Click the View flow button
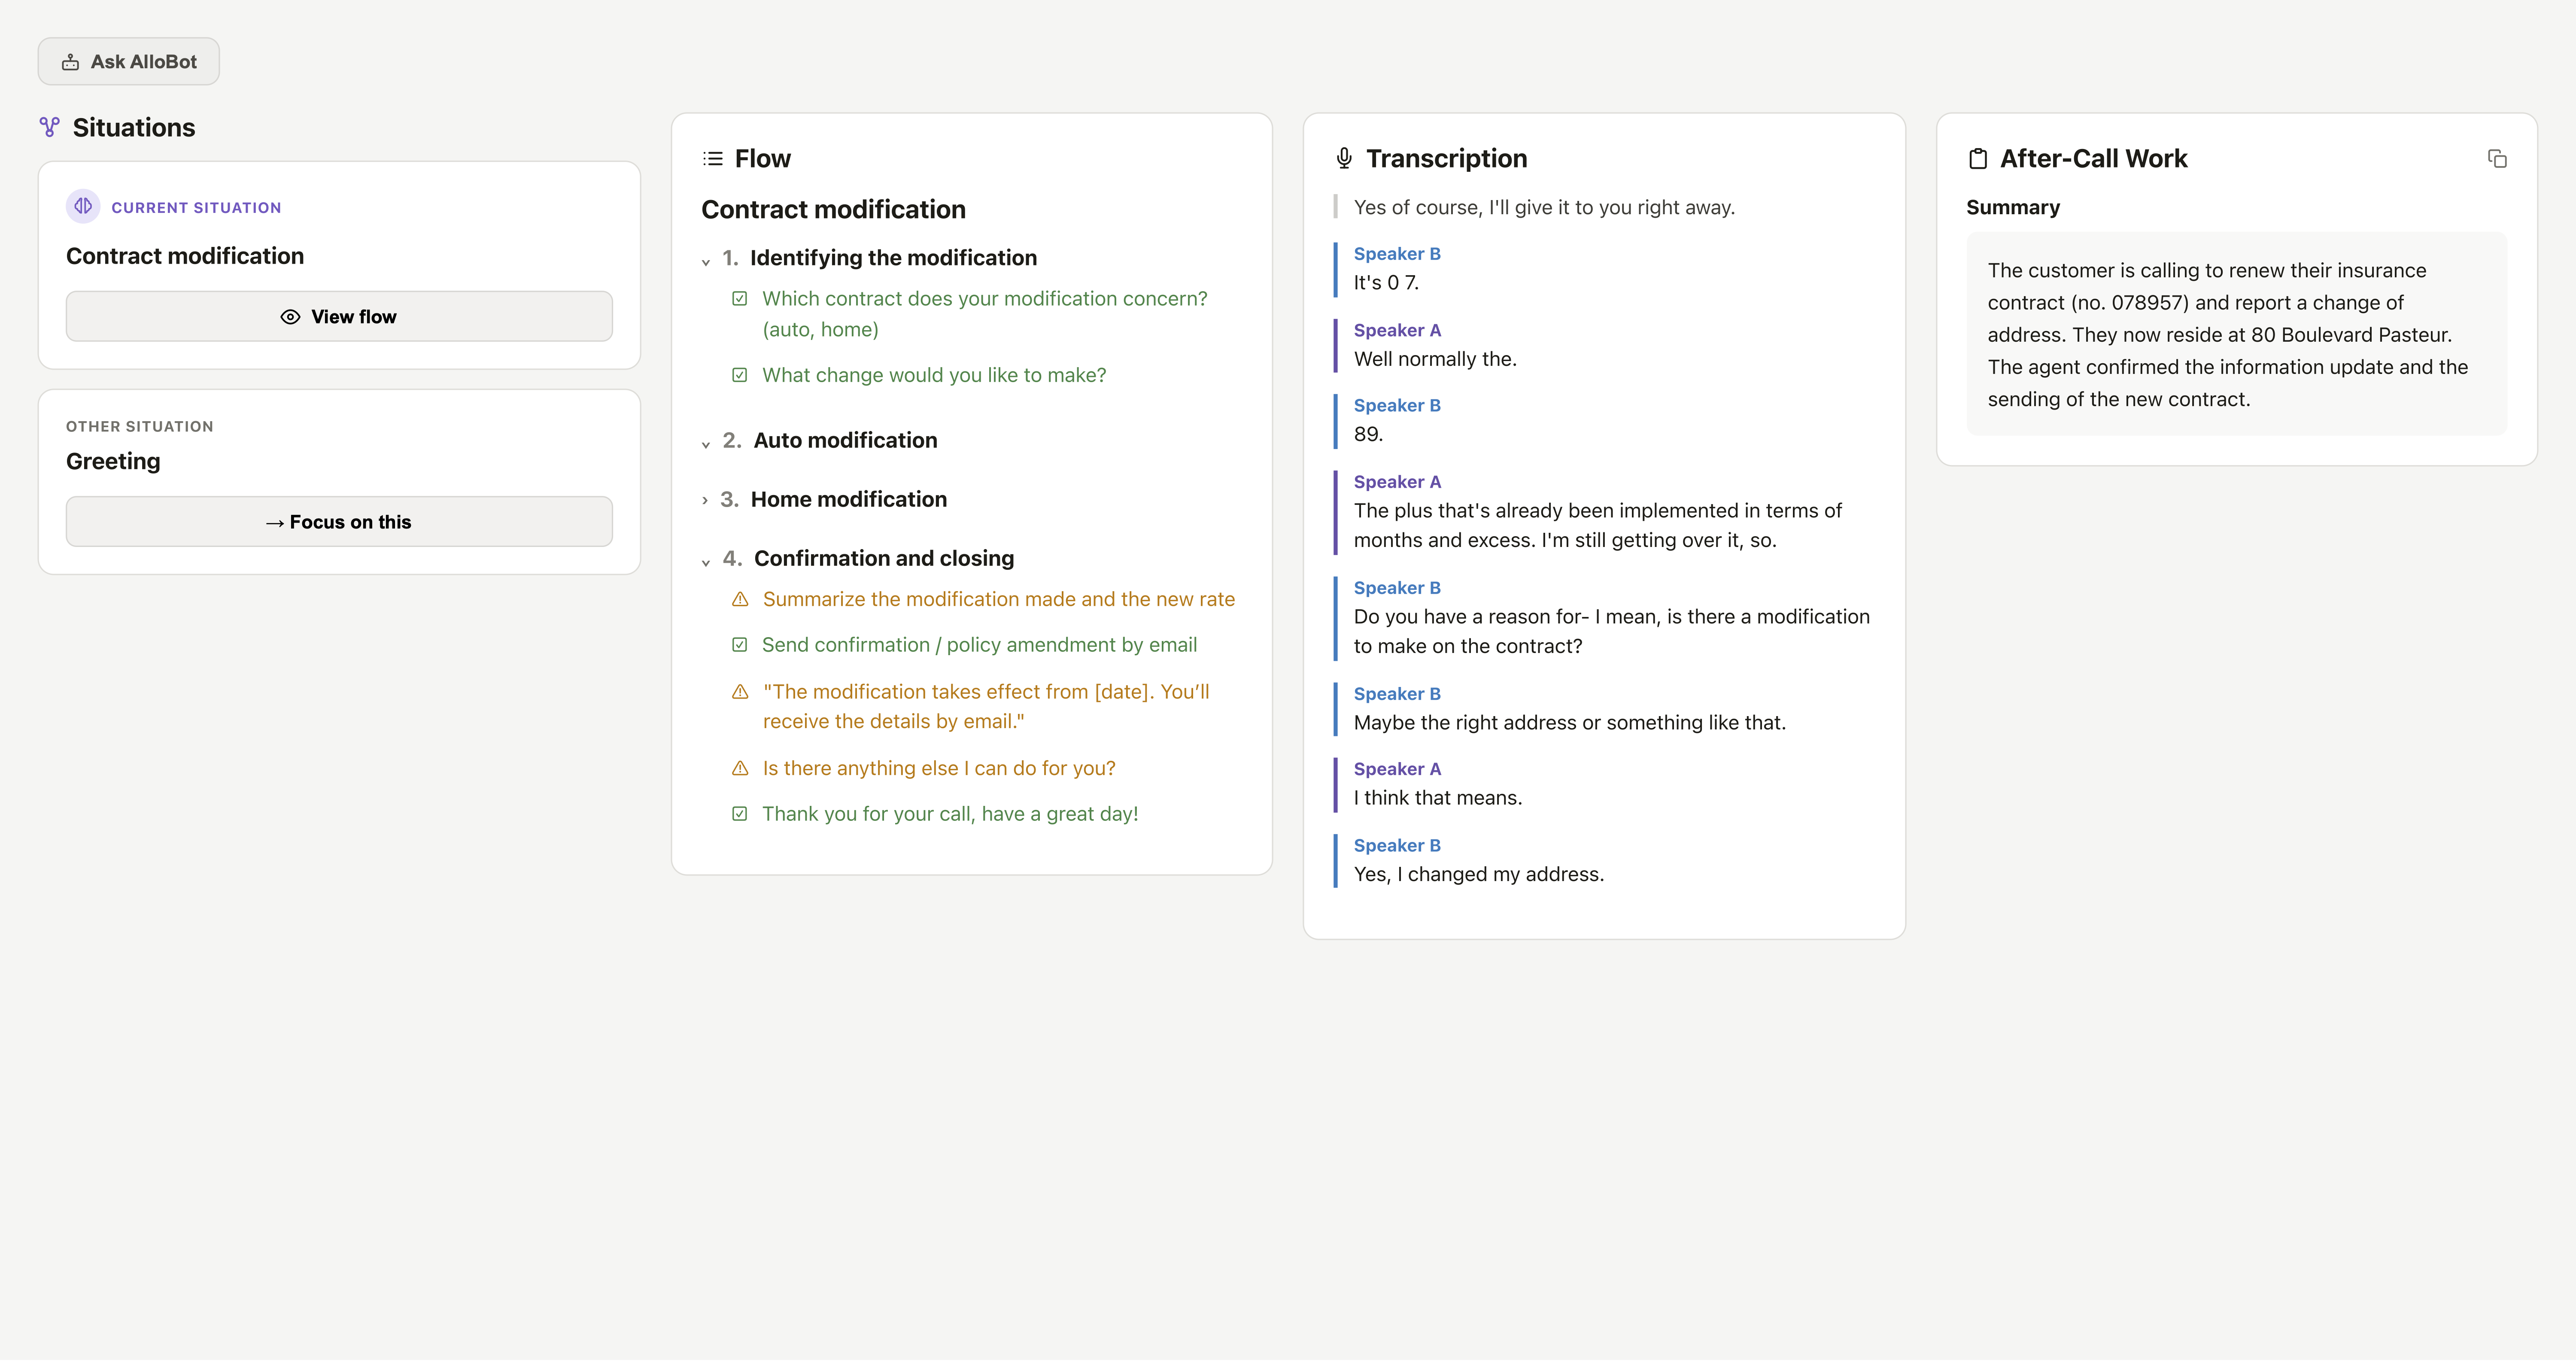This screenshot has height=1361, width=2576. [x=339, y=316]
